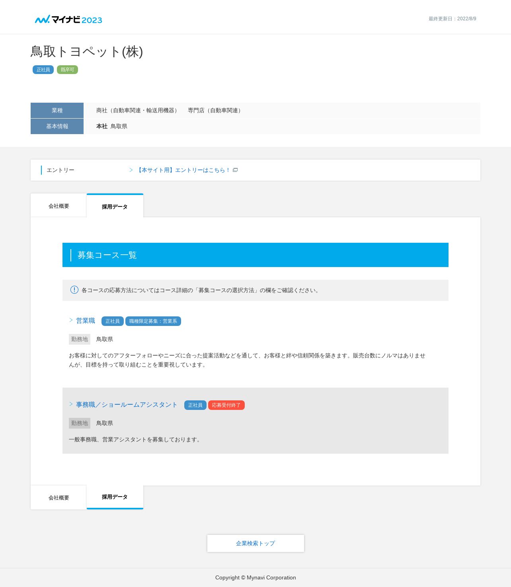
Task: Click the 業種 table header cell
Action: coord(57,110)
